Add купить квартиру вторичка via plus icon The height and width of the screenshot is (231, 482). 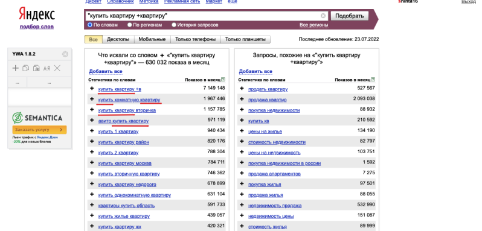(92, 110)
